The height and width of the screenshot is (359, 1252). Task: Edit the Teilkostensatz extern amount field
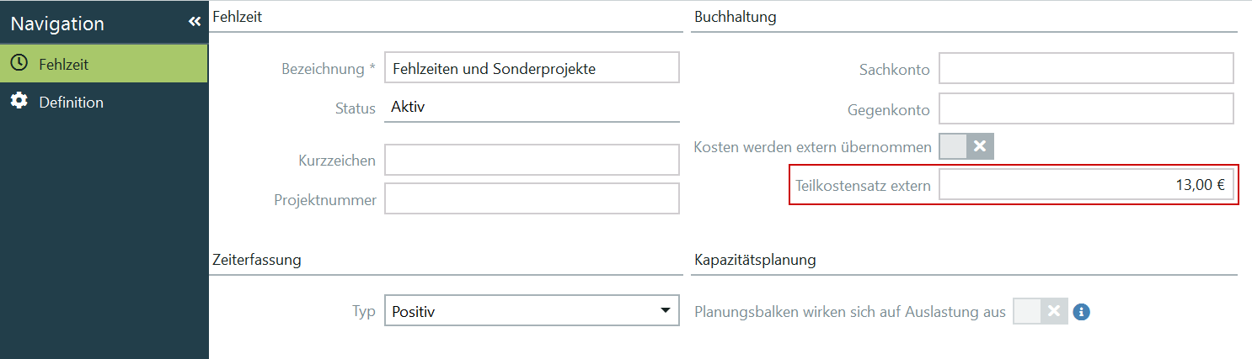[x=1086, y=186]
